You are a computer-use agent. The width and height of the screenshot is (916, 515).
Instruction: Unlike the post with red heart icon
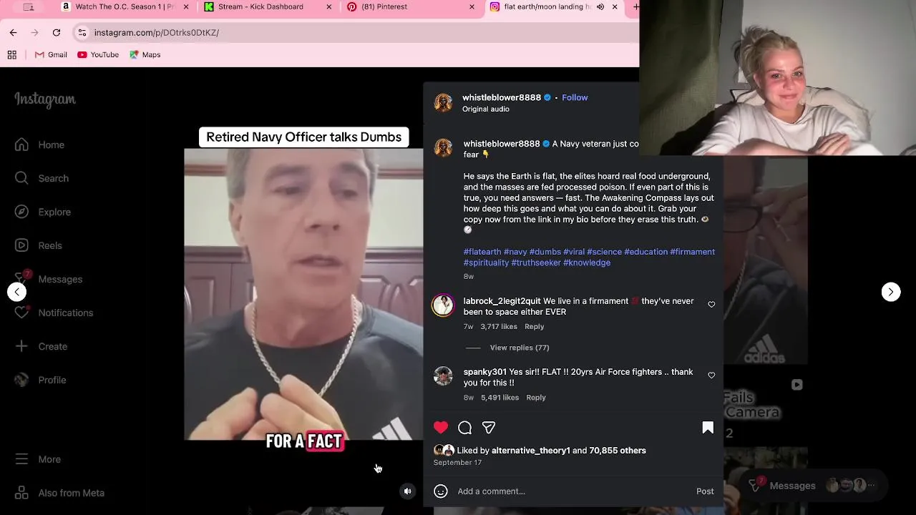click(x=441, y=428)
